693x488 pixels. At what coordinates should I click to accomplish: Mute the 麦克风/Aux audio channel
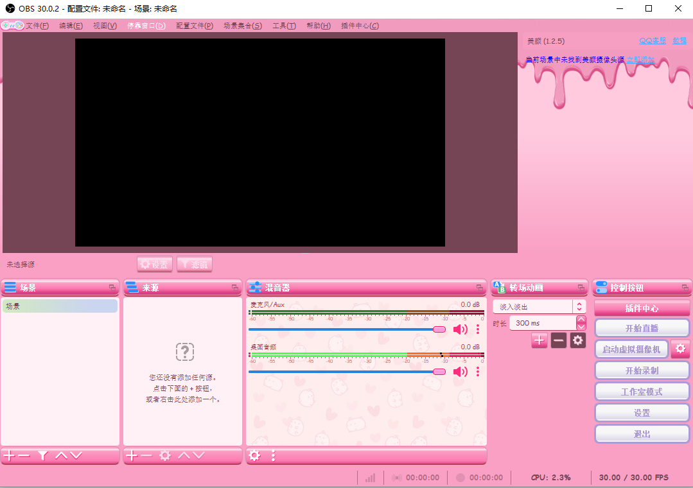coord(460,329)
